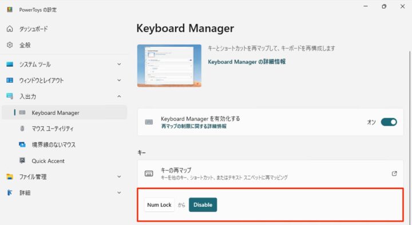Open 全般 settings gear icon
412x225 pixels.
coord(10,45)
